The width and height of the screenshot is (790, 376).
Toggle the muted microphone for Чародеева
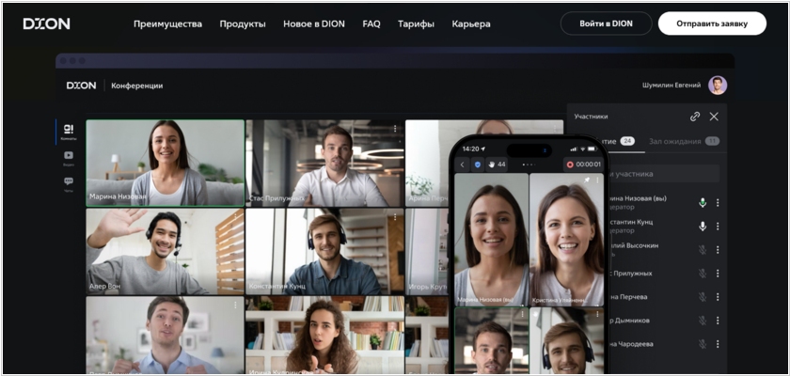click(x=703, y=344)
